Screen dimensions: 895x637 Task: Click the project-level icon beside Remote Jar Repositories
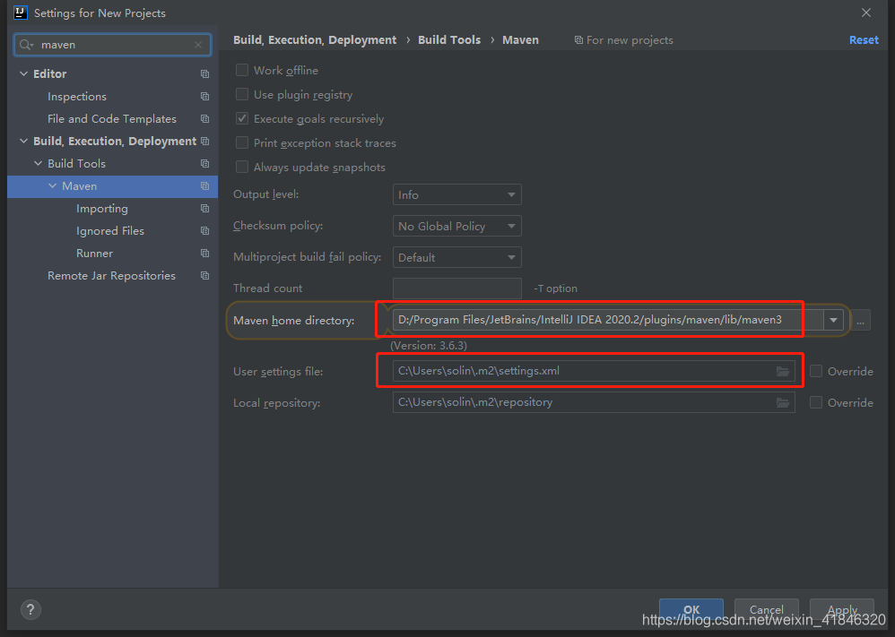coord(204,275)
